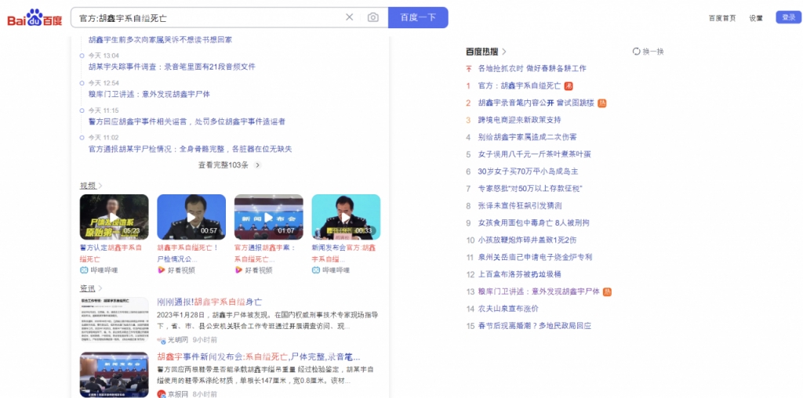Click the 登录 login button
Viewport: 803px width, 398px height.
click(788, 17)
